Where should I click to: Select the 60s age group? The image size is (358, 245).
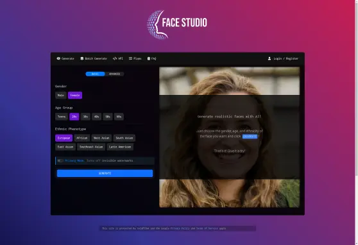[119, 117]
